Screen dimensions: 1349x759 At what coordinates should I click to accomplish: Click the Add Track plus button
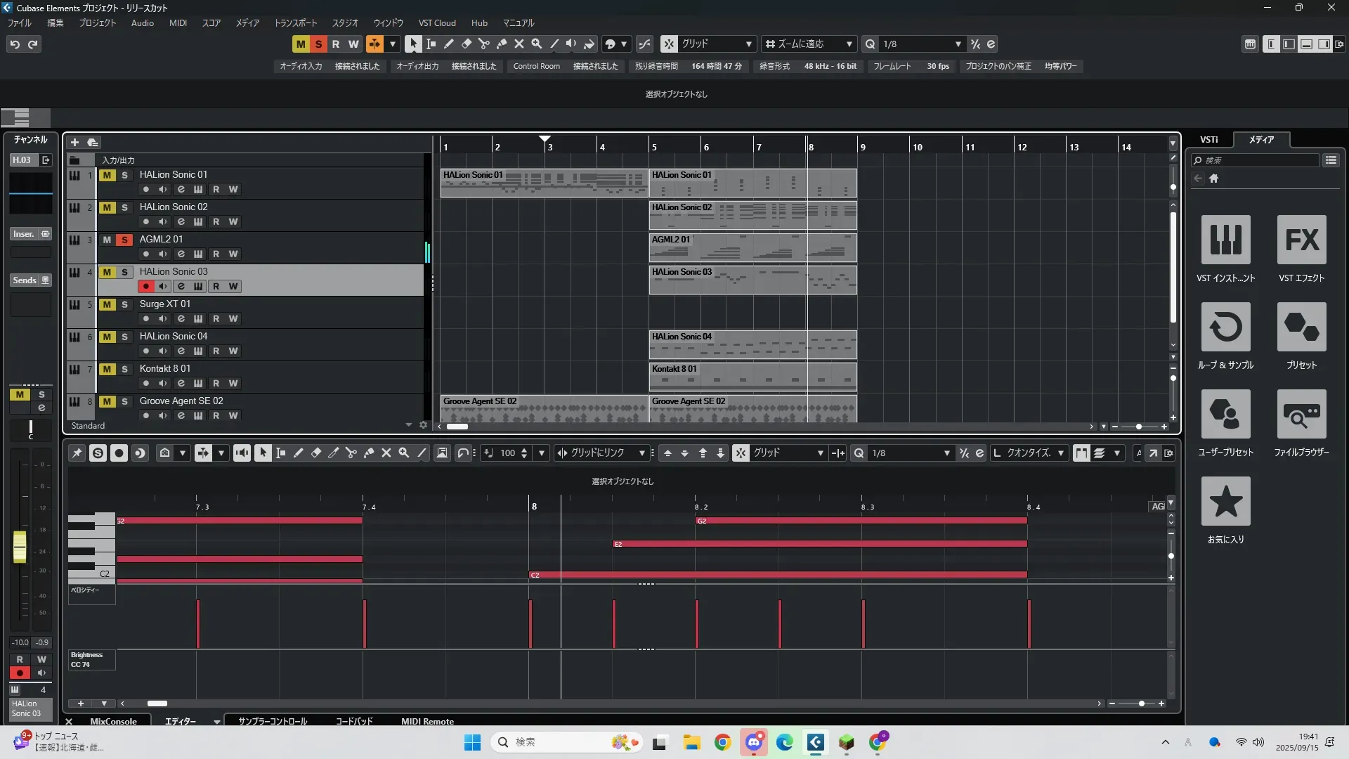click(x=74, y=143)
